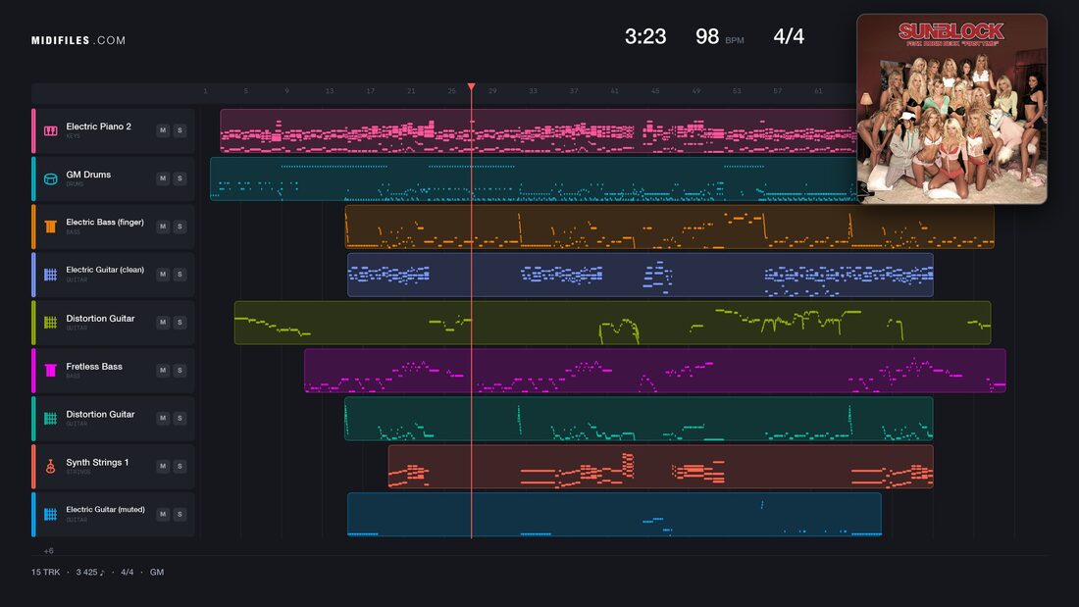This screenshot has height=607, width=1079.
Task: Select the GM Drums track name
Action: tap(88, 175)
